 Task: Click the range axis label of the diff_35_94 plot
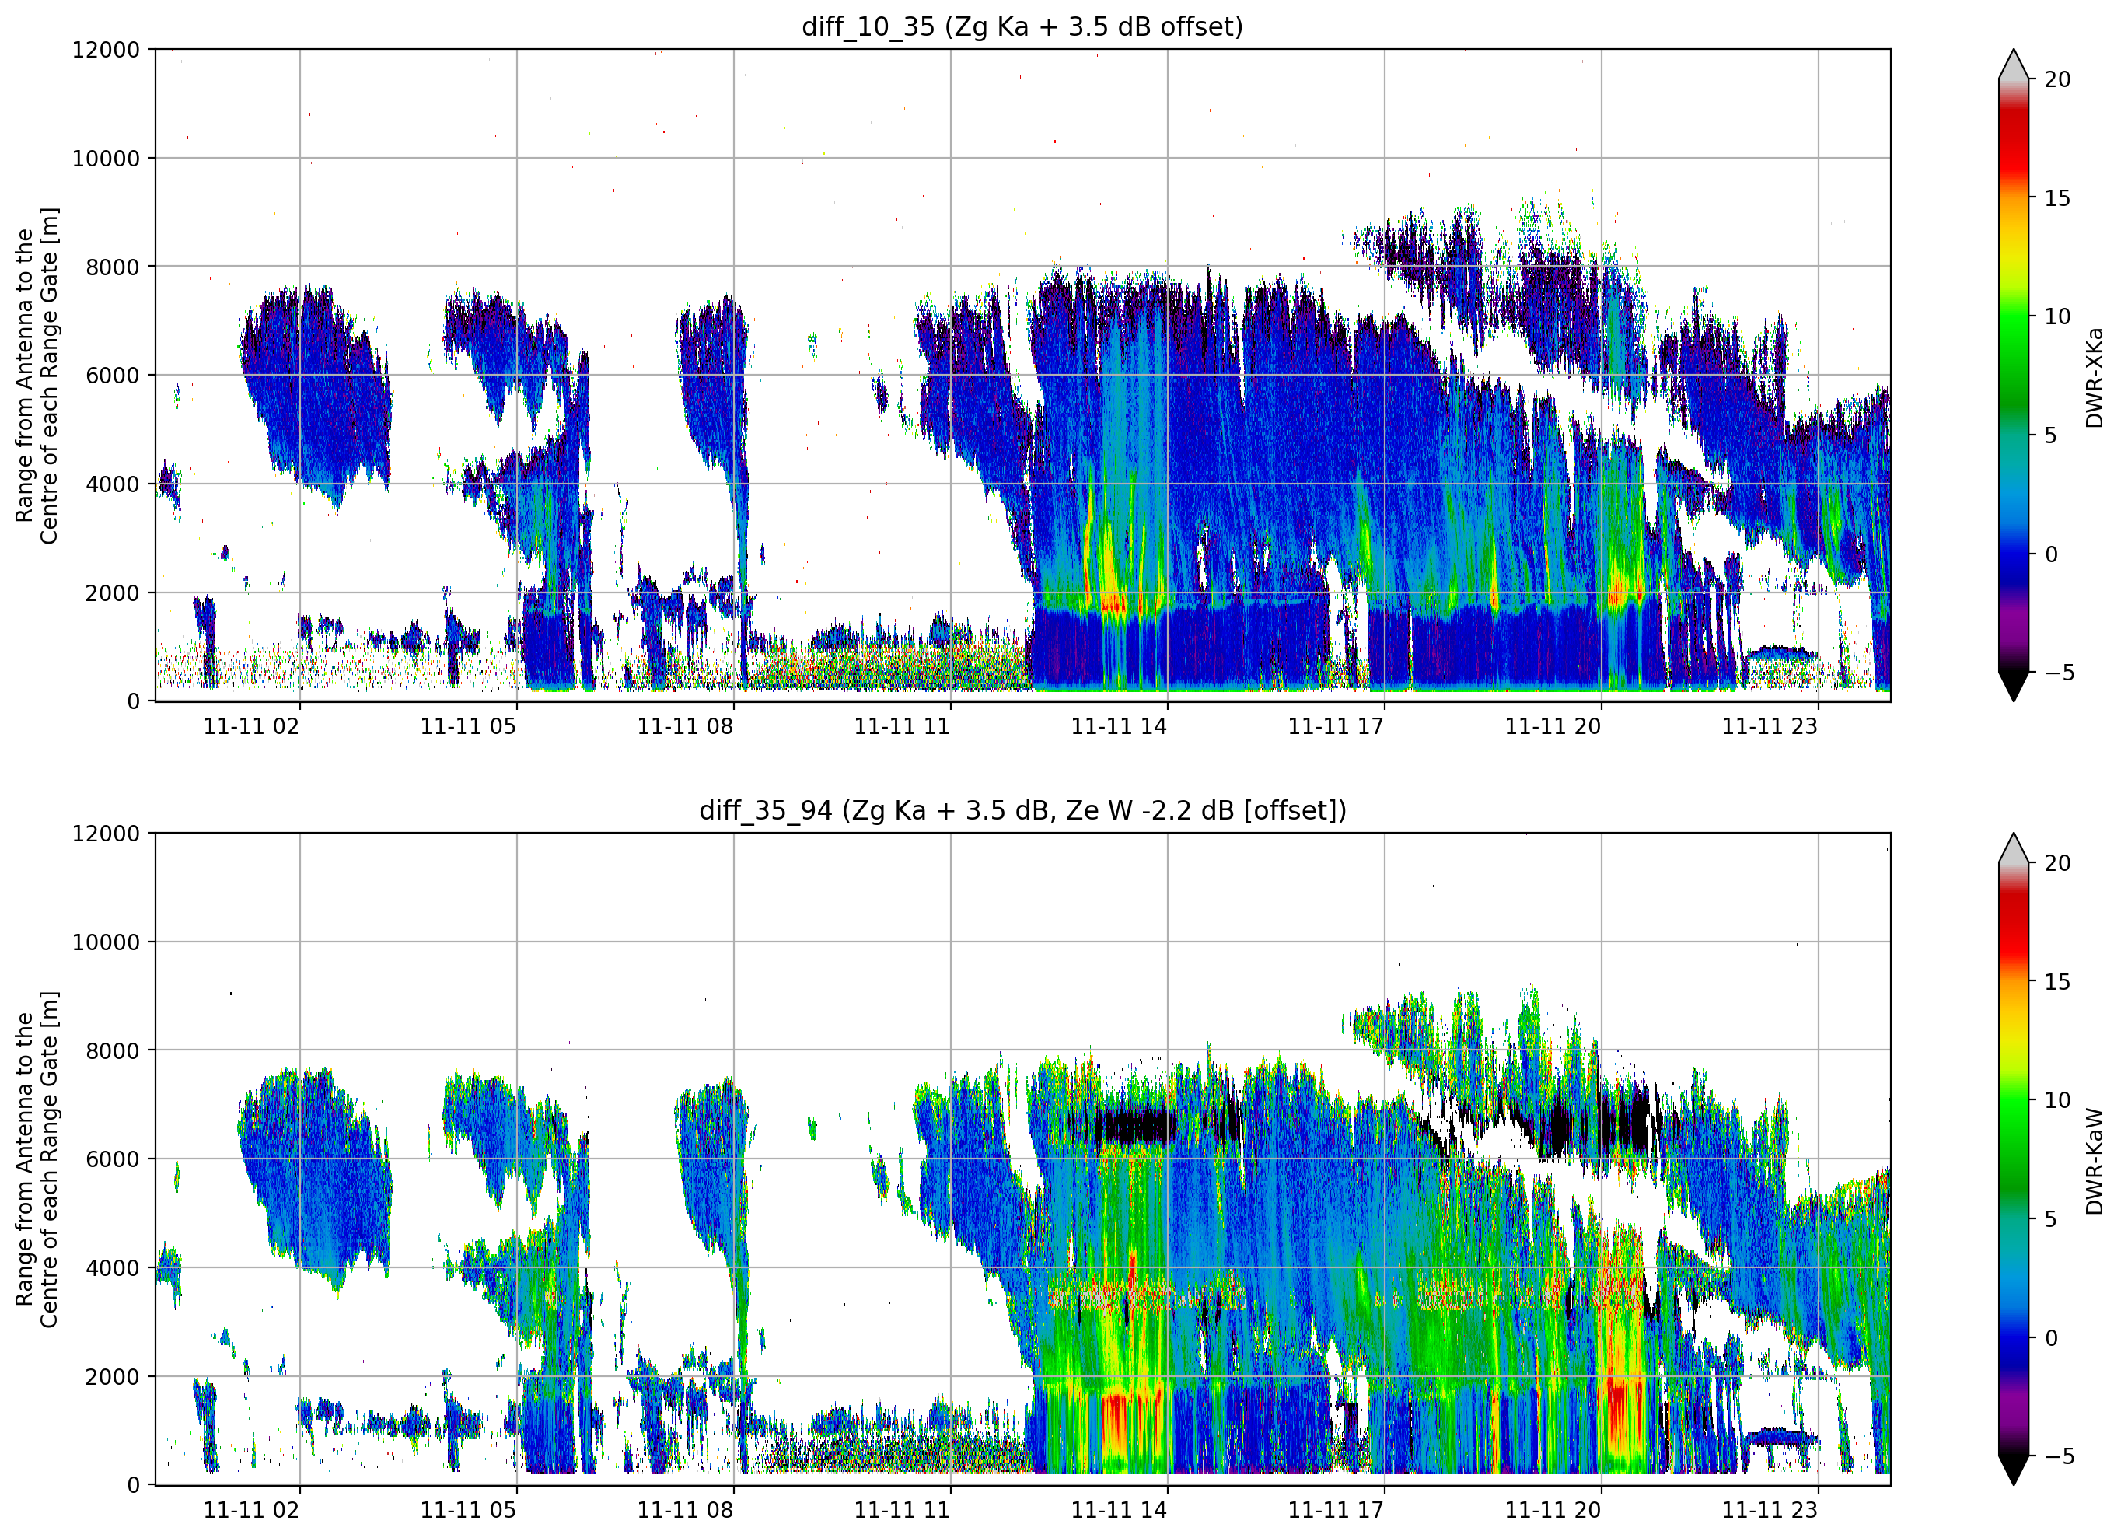point(37,1159)
